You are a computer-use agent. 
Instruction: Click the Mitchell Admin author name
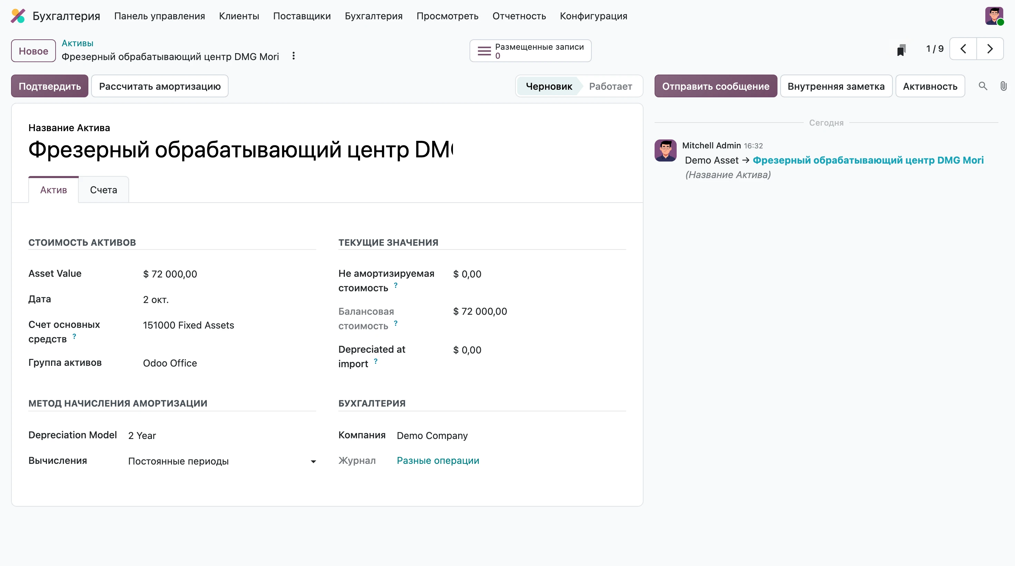pos(711,145)
